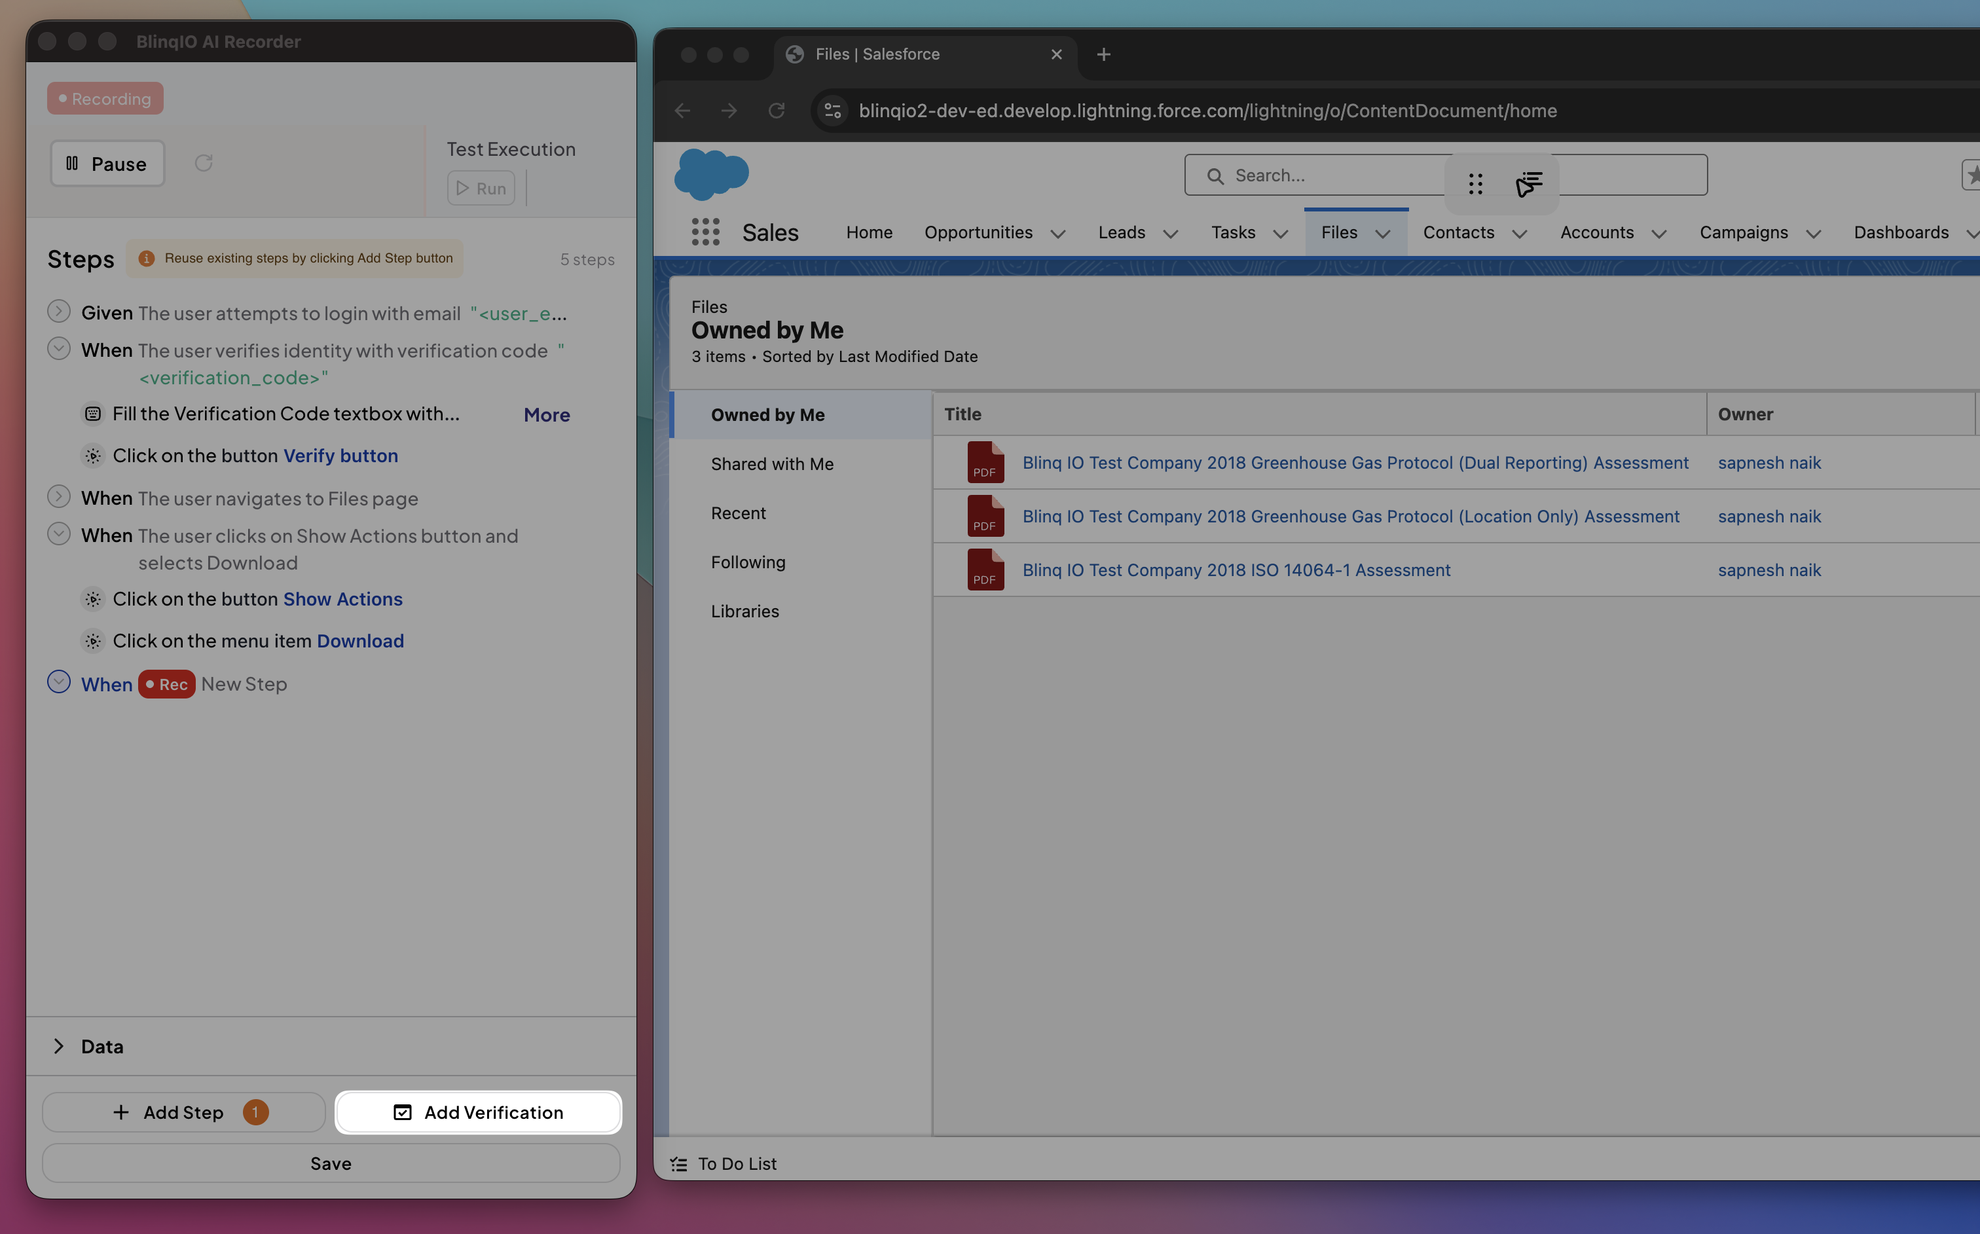Image resolution: width=1980 pixels, height=1234 pixels.
Task: Switch to the Contacts tab
Action: (1457, 232)
